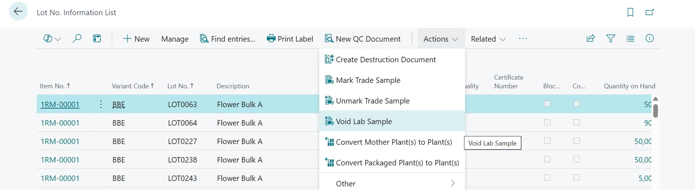This screenshot has height=190, width=695.
Task: Click the New QC Document button
Action: [x=363, y=39]
